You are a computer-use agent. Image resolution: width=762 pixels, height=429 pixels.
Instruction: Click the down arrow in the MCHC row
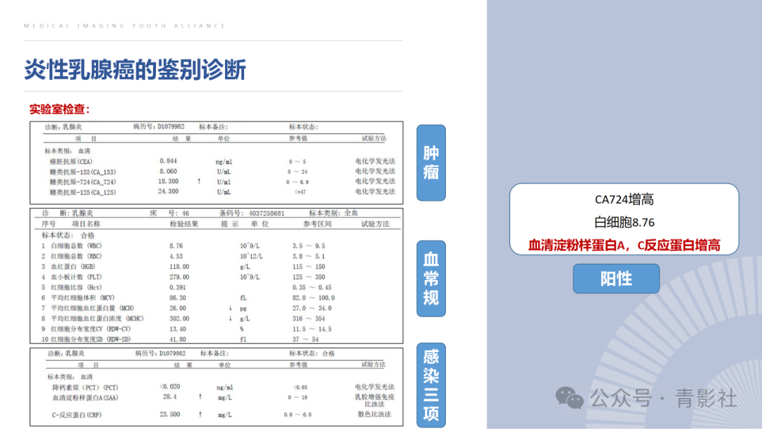230,318
